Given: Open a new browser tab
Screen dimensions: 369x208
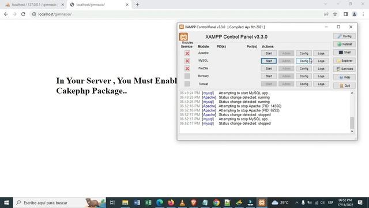Looking at the screenshot, I should tap(137, 5).
